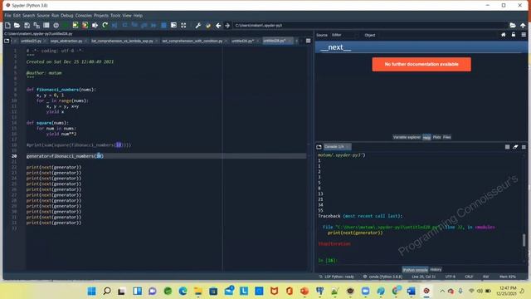Open a file using the folder icon
This screenshot has height=299, width=531.
[x=17, y=26]
